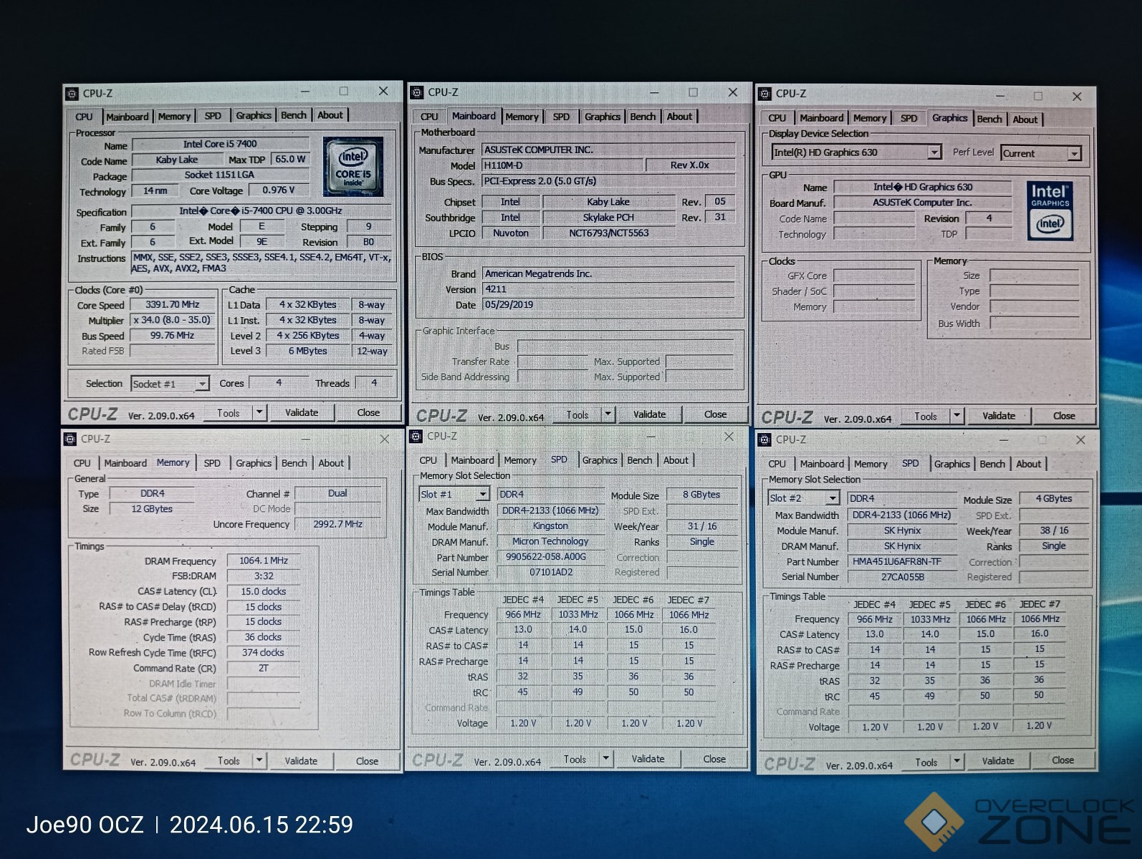Click BIOS Date value 05/29/2019

[x=609, y=305]
